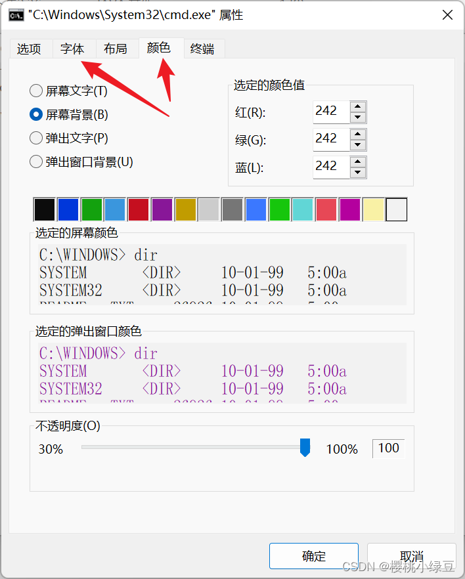This screenshot has height=579, width=465.
Task: Pick the dark yellow color swatch
Action: coord(185,209)
